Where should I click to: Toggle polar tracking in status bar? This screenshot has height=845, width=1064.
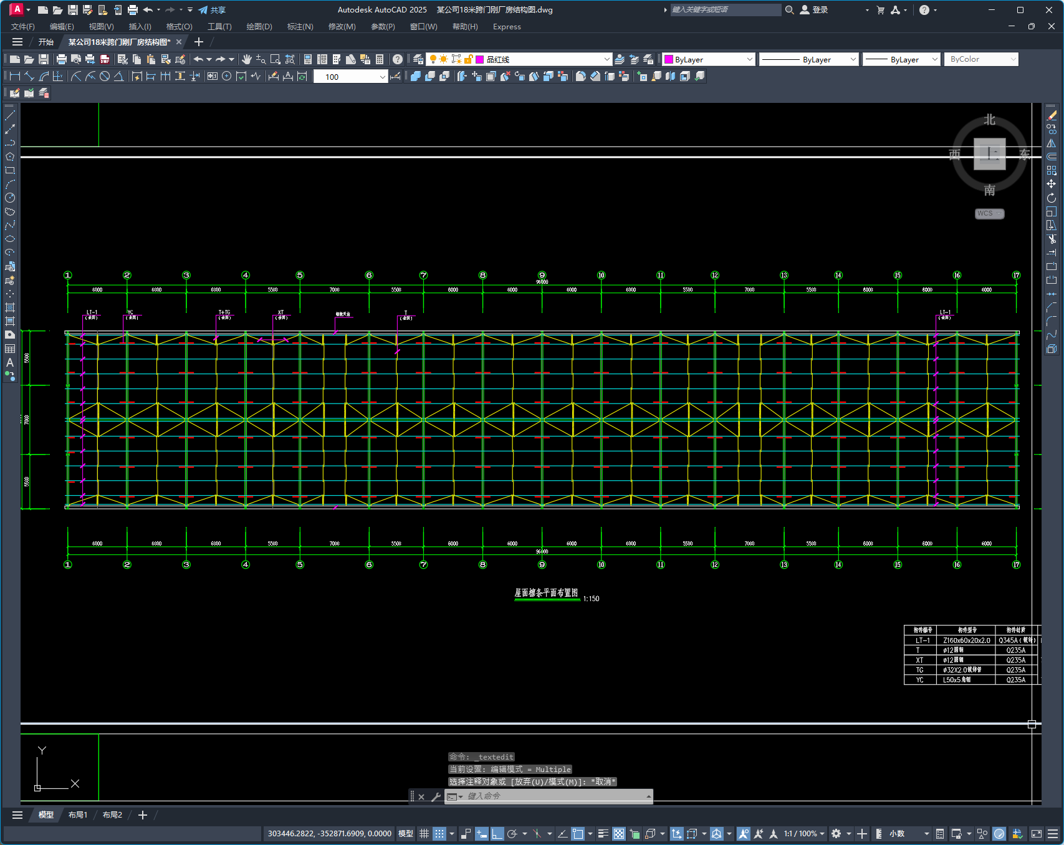click(512, 834)
